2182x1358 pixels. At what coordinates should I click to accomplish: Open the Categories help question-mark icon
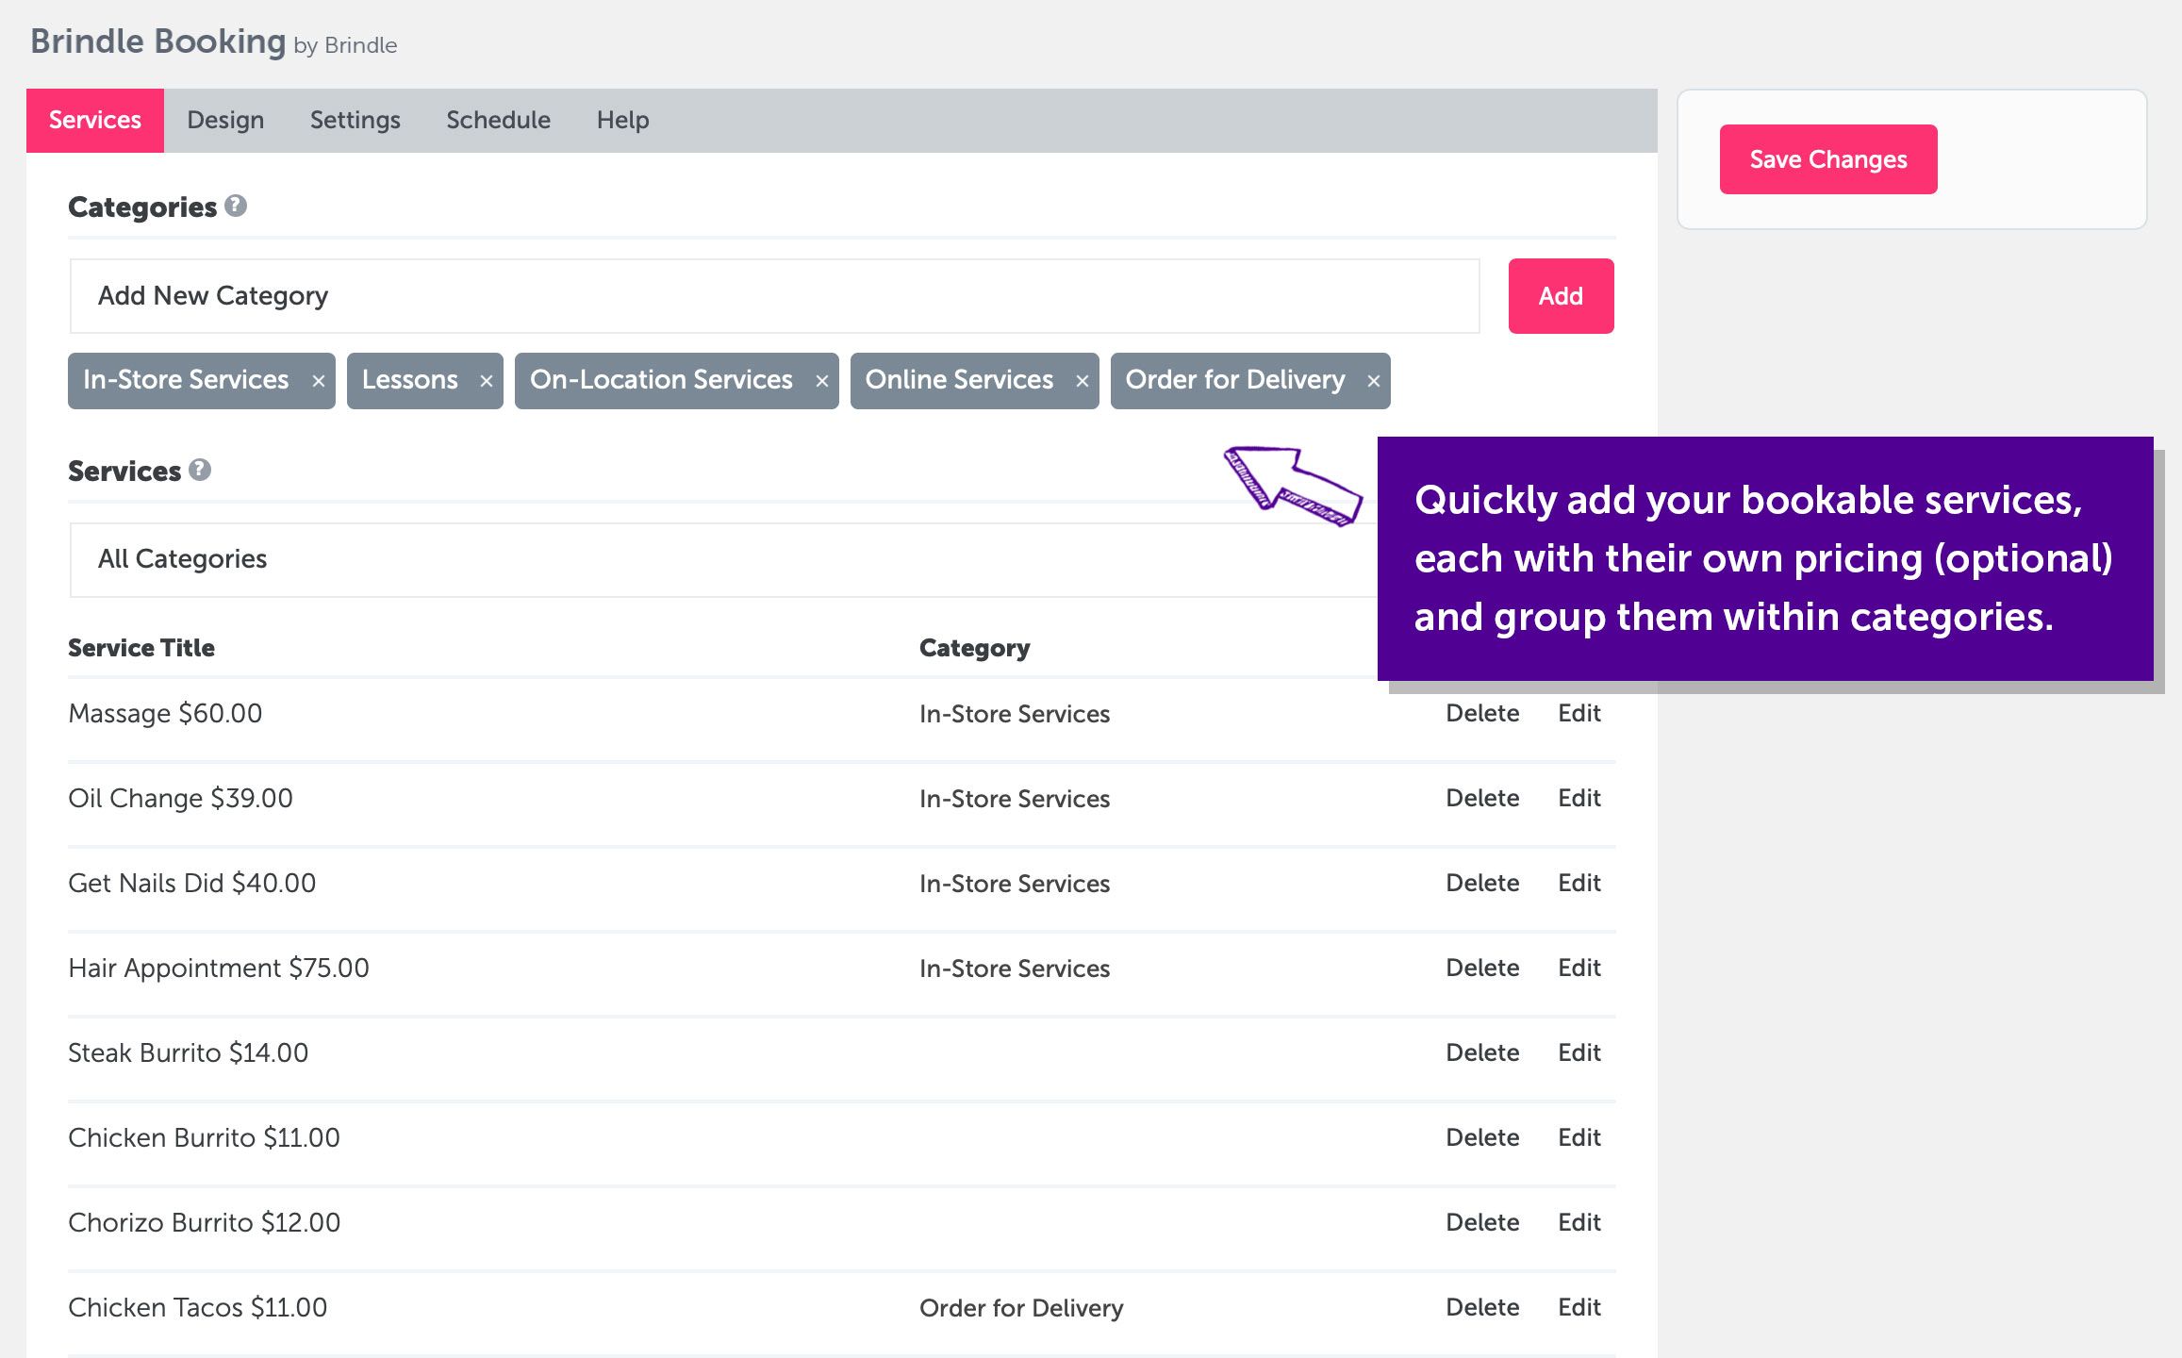[236, 206]
